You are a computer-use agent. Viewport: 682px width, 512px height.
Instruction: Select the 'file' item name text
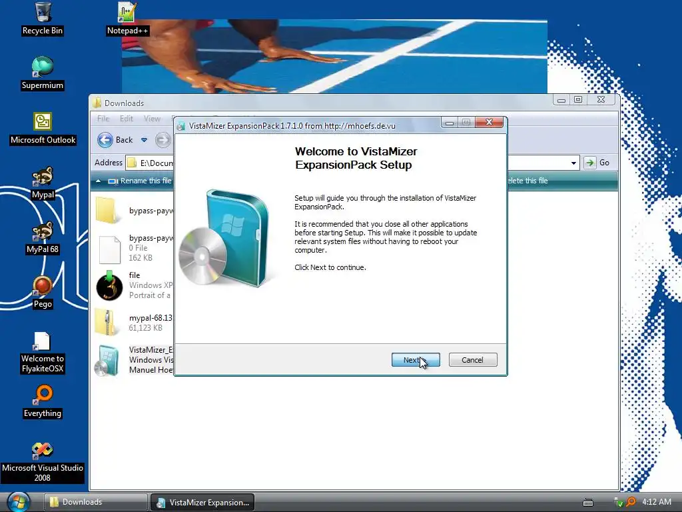[x=135, y=275]
